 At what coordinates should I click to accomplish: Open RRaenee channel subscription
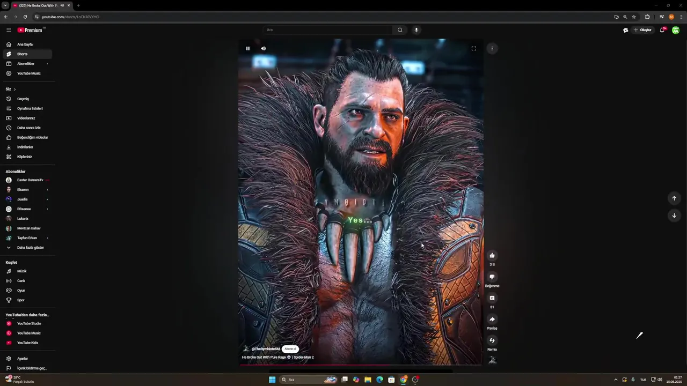[27, 209]
